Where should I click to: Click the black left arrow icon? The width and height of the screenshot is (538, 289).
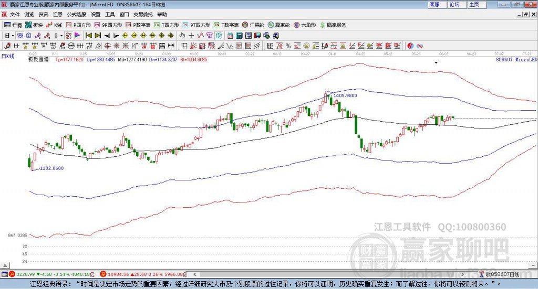tap(107, 36)
